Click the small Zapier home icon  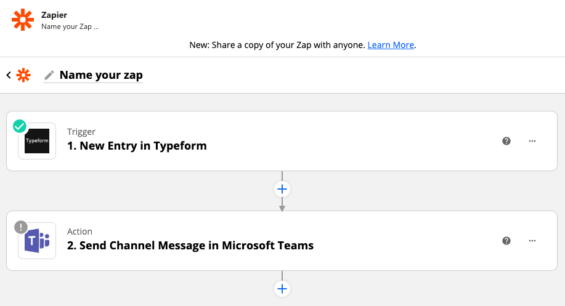(24, 75)
